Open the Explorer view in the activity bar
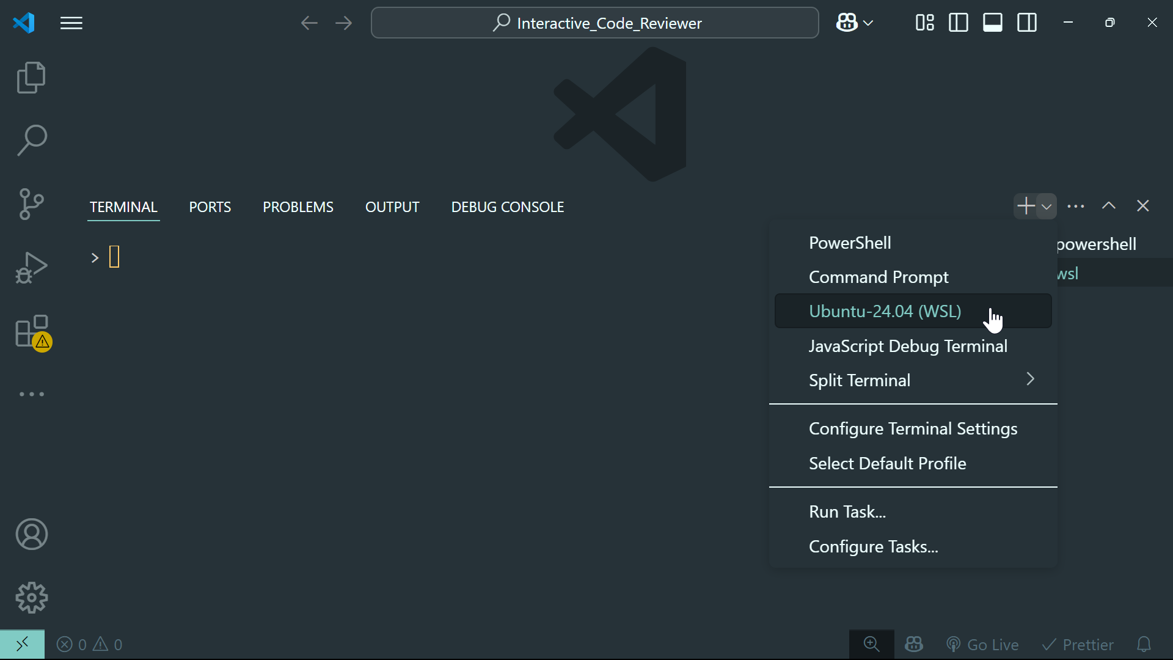The height and width of the screenshot is (660, 1173). coord(31,78)
